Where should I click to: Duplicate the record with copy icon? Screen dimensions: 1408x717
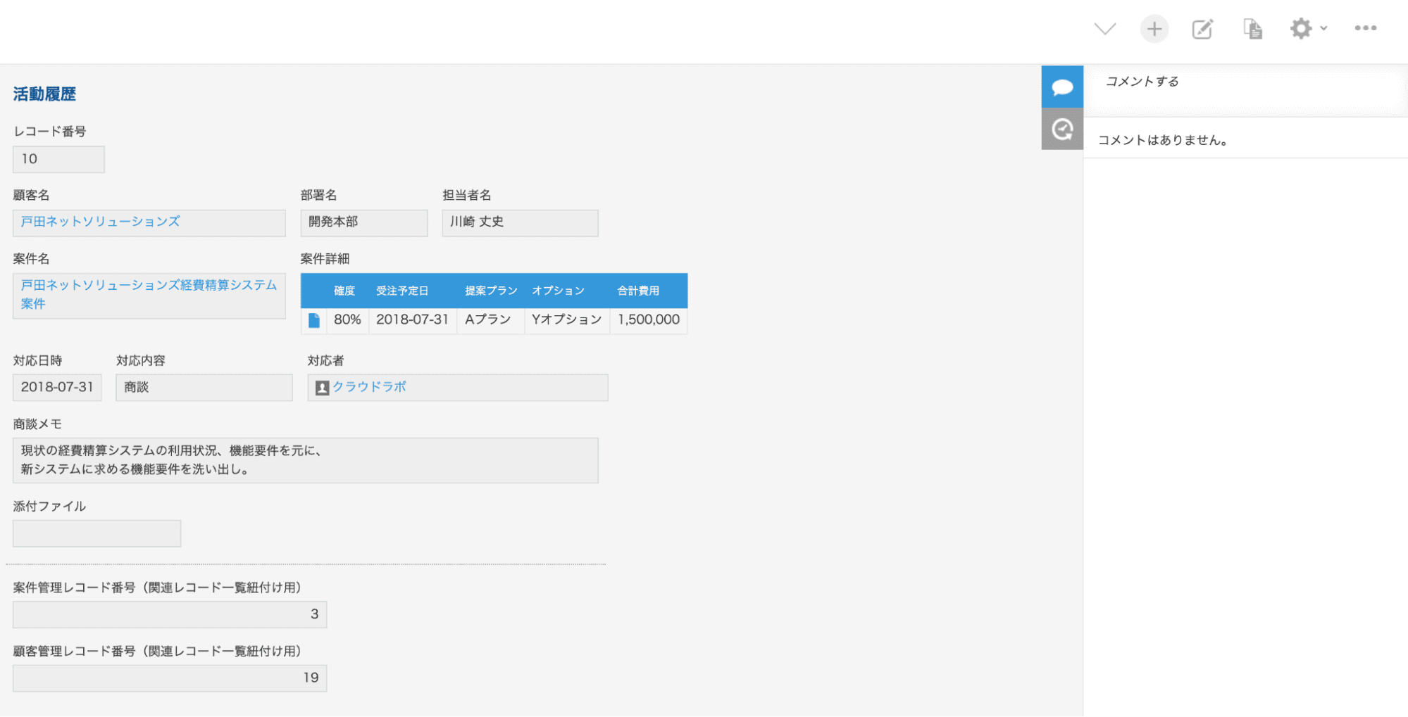1252,29
